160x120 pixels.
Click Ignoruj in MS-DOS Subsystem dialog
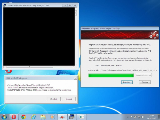coord(69,99)
